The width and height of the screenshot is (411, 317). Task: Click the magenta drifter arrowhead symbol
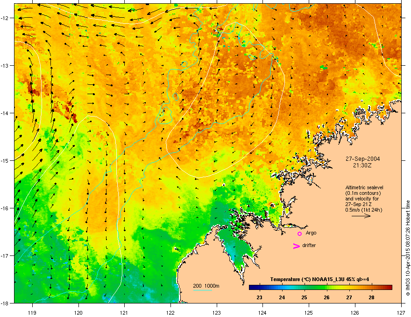297,246
